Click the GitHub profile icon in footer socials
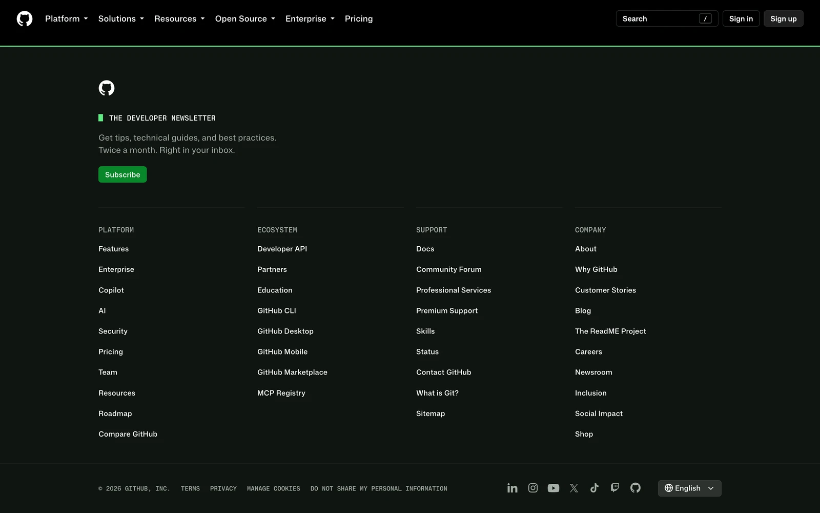 tap(635, 488)
